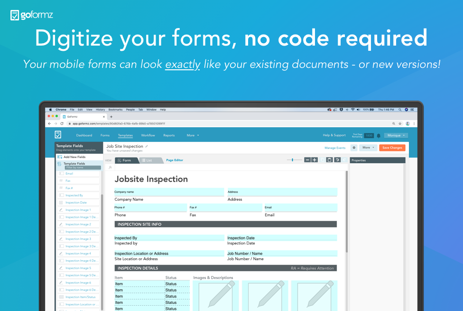Click the volume icon in menu bar
Viewport: 463px width, 311px height.
tap(359, 110)
